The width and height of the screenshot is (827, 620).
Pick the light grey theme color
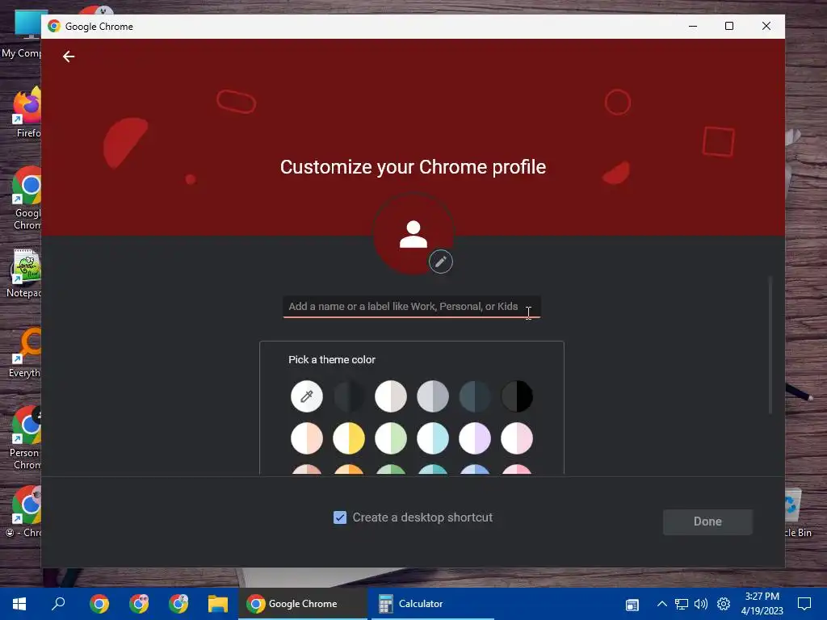433,396
